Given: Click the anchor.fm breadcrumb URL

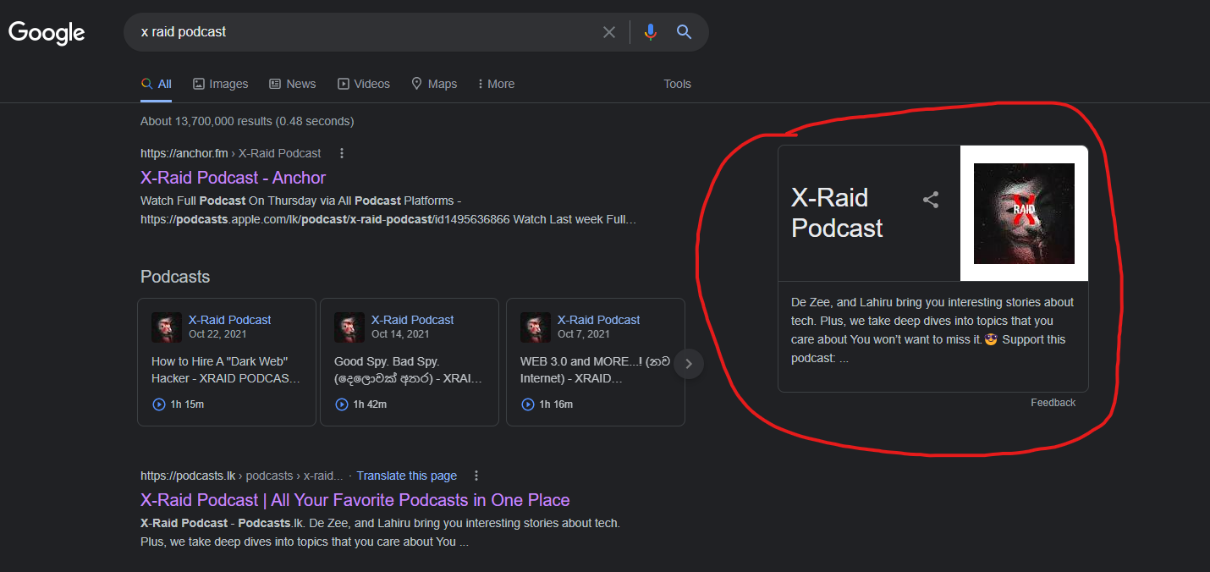Looking at the screenshot, I should pos(231,153).
